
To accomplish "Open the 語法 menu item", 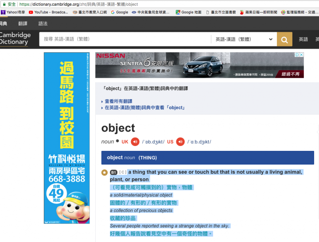I will [43, 23].
